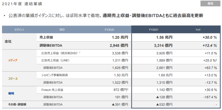This screenshot has width=222, height=110.
Task: Click the YoY column header
Action: point(198,30)
